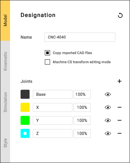The image size is (130, 163).
Task: Hide the Y joint via eye icon
Action: click(108, 120)
